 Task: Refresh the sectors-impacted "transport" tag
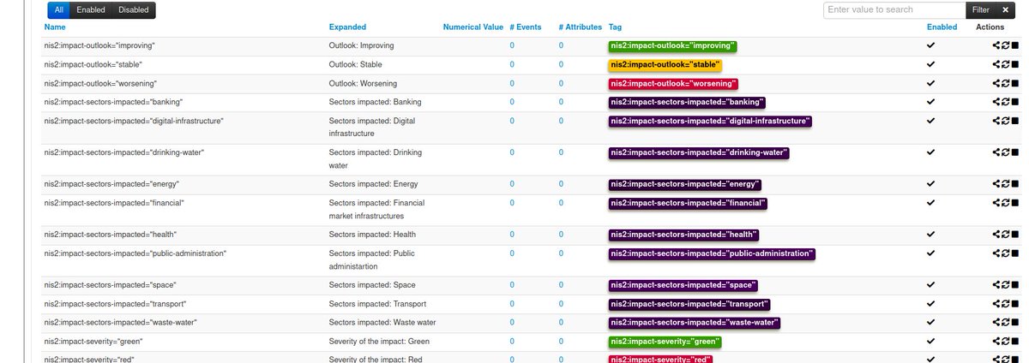[1006, 304]
